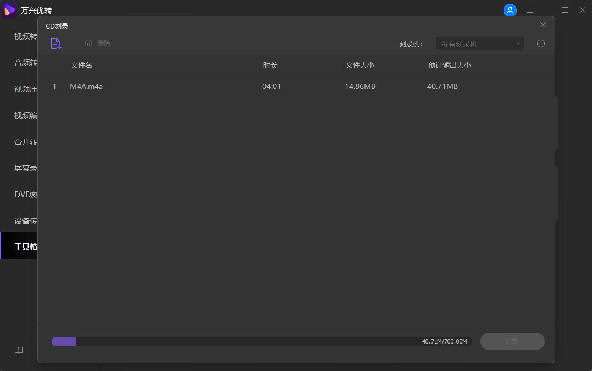Click the row number 1 cell
Image resolution: width=592 pixels, height=371 pixels.
click(54, 86)
